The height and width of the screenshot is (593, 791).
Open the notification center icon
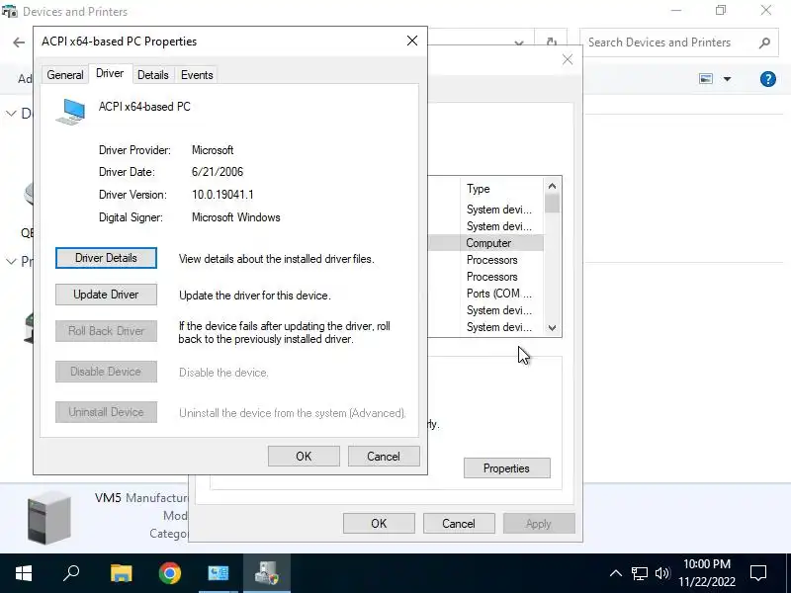click(x=758, y=573)
